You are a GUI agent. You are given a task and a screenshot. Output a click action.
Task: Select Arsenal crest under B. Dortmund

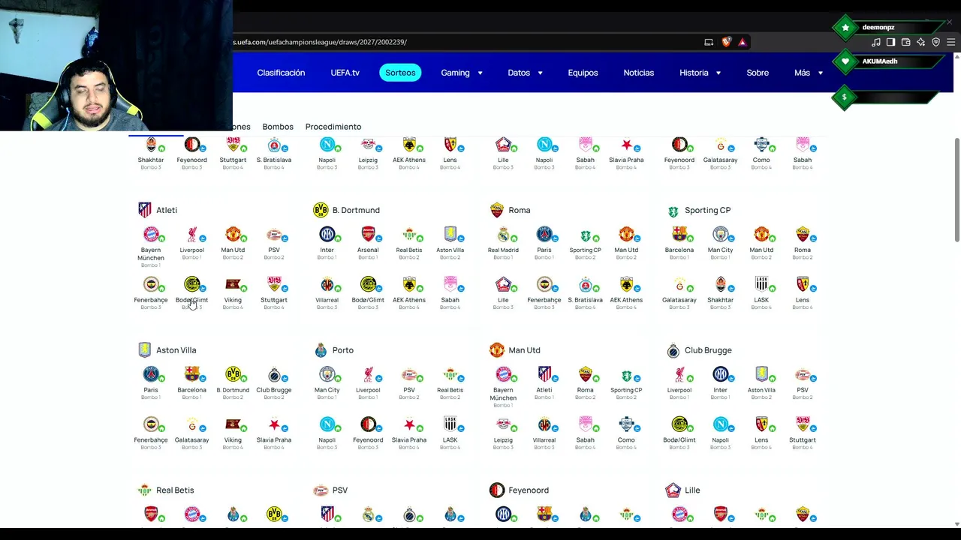[x=368, y=234]
